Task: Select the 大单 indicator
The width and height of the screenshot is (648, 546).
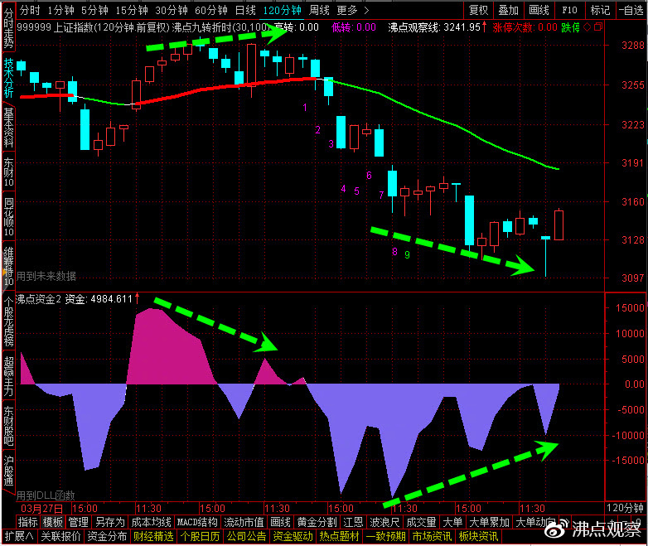Action: 452,522
